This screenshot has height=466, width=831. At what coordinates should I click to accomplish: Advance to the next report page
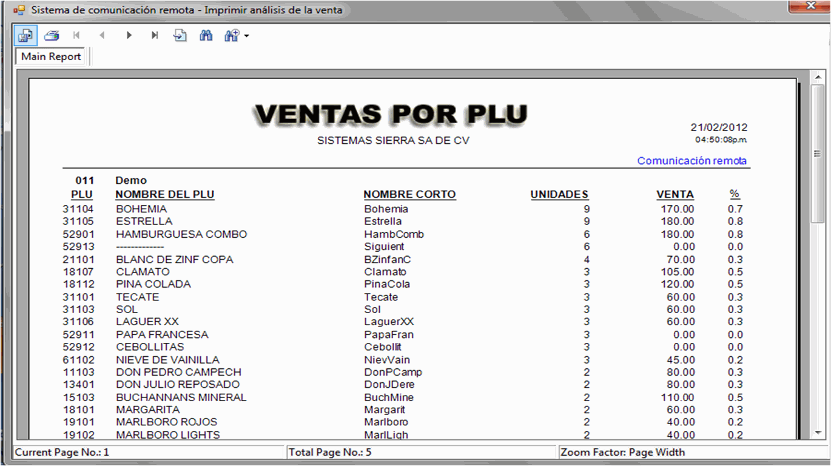click(129, 36)
